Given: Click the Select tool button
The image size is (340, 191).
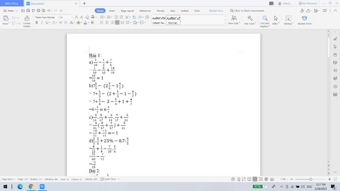Looking at the screenshot, I should click(x=276, y=20).
